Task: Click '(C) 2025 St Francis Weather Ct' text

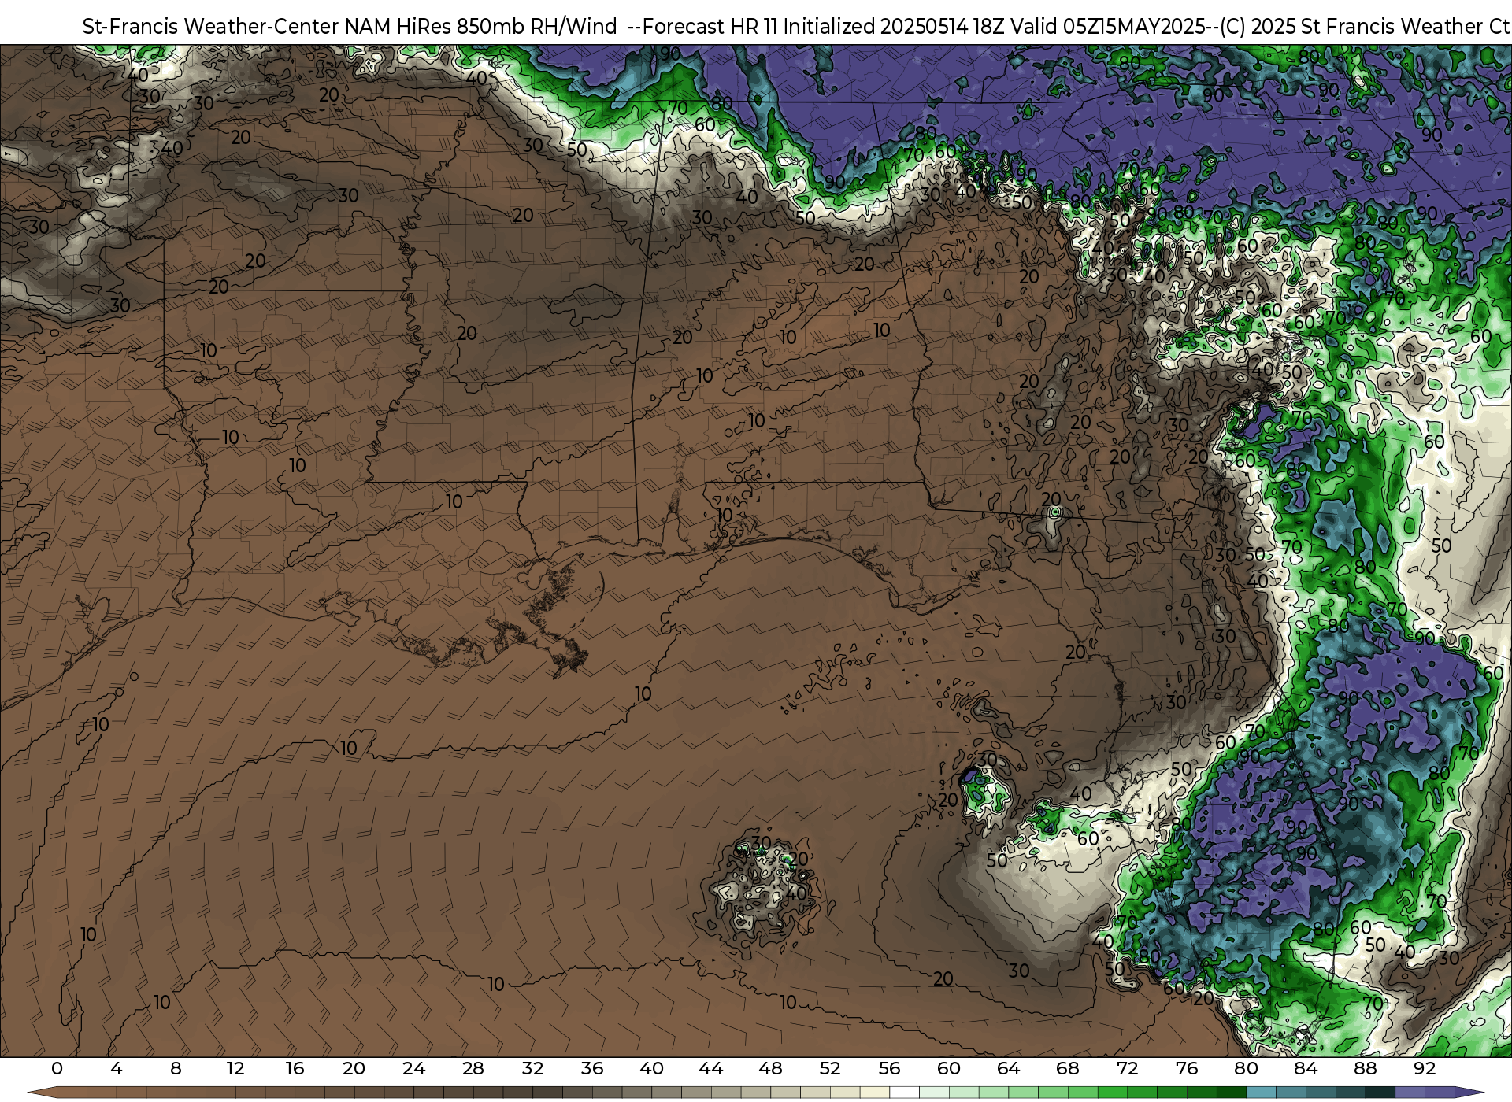Action: pyautogui.click(x=1365, y=26)
